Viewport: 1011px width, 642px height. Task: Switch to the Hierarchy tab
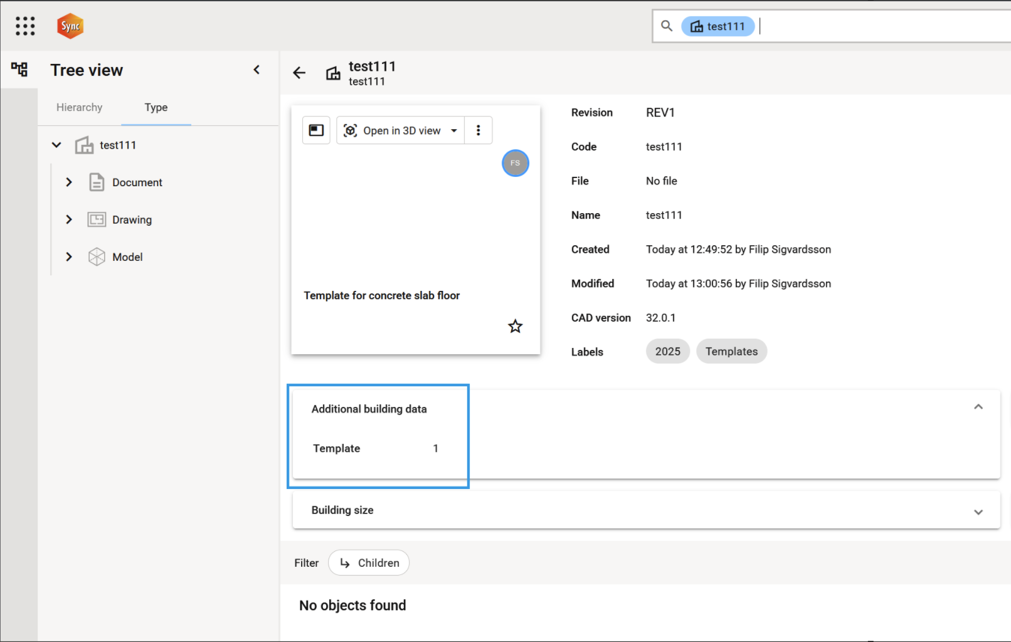coord(79,107)
